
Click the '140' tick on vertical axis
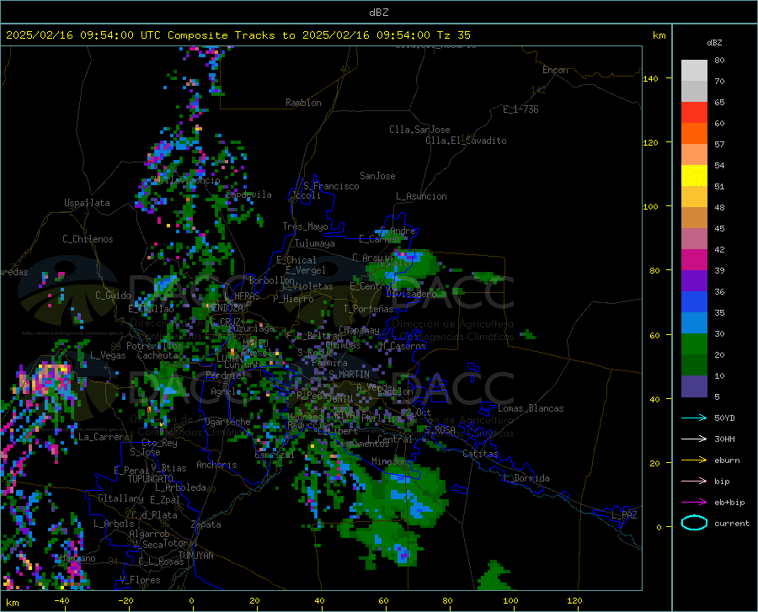[x=650, y=78]
